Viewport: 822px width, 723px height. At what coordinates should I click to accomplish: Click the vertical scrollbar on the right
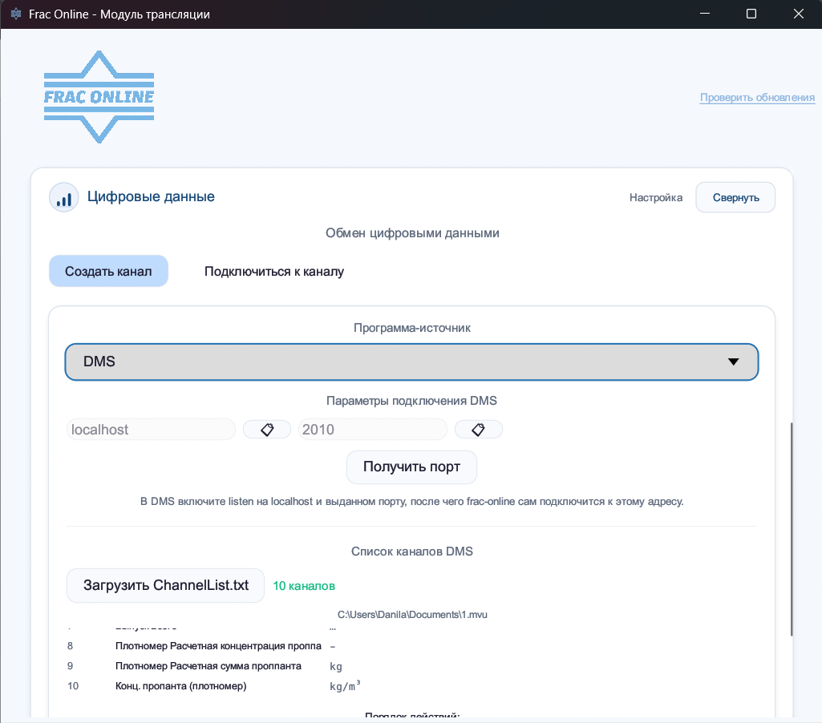coord(792,529)
